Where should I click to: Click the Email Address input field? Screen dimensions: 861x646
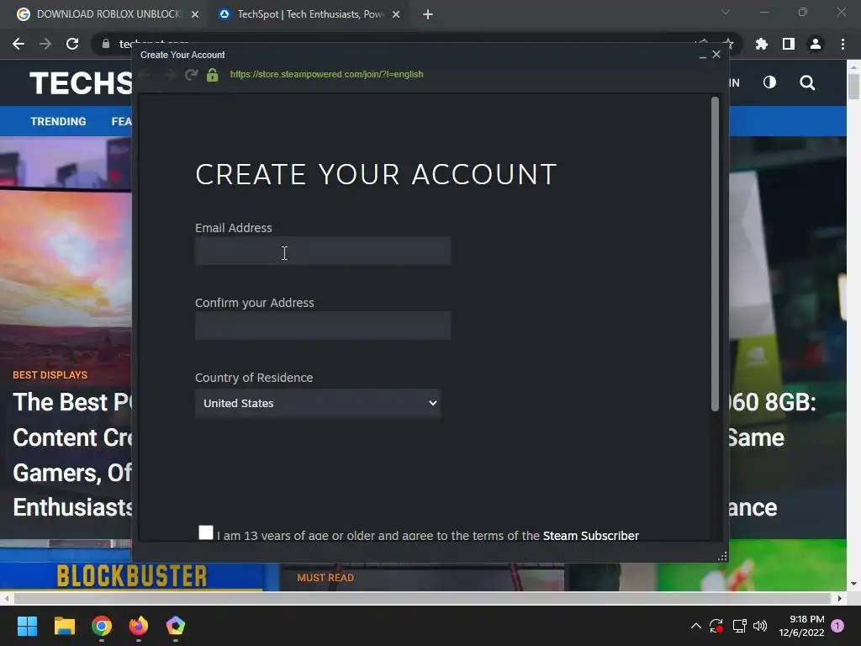click(323, 251)
